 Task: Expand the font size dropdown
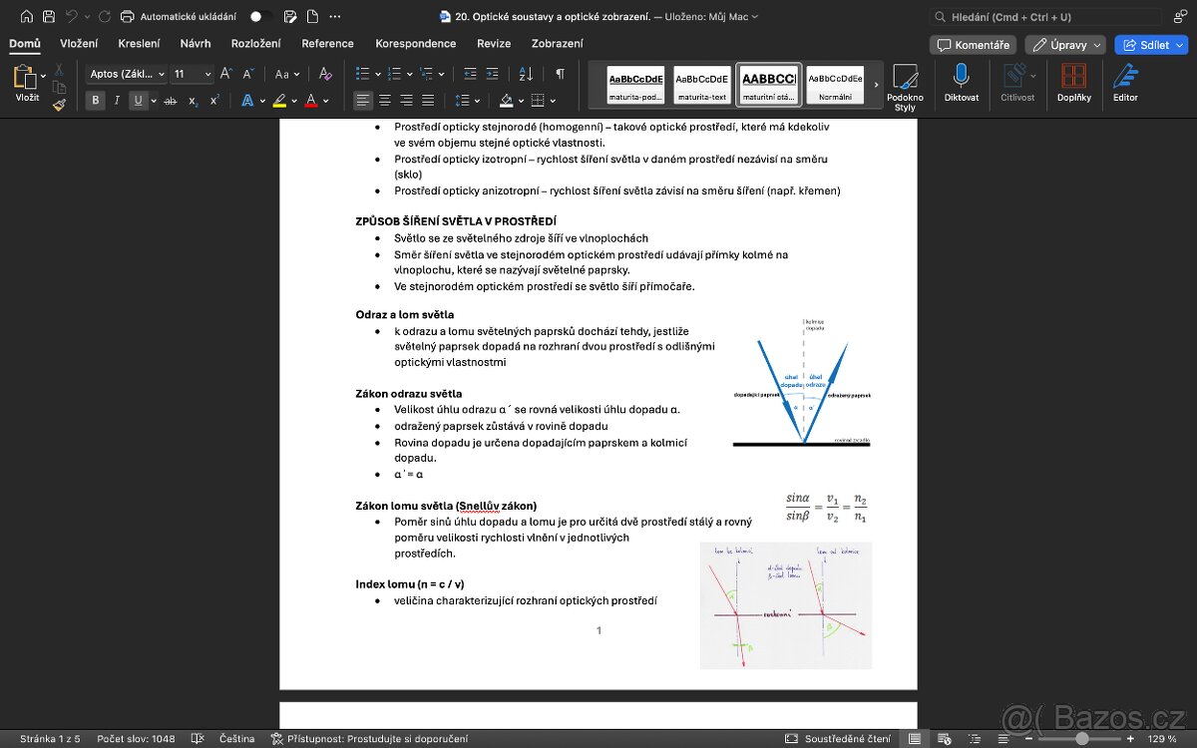(x=207, y=74)
